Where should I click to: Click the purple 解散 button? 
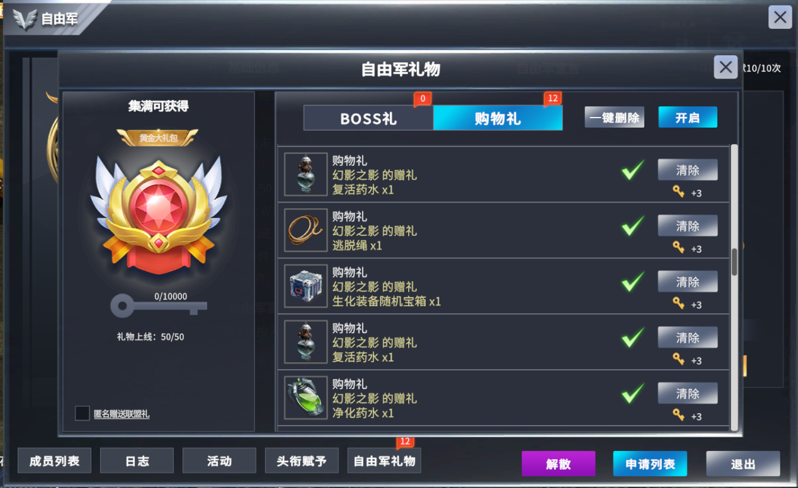pos(558,464)
